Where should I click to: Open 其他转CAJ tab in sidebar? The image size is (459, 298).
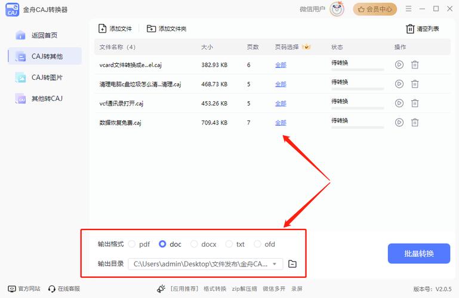(x=45, y=98)
